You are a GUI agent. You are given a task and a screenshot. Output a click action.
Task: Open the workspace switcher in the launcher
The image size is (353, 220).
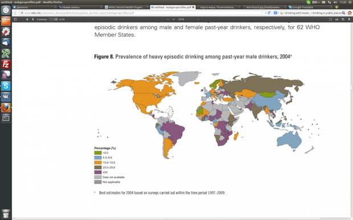(6, 118)
